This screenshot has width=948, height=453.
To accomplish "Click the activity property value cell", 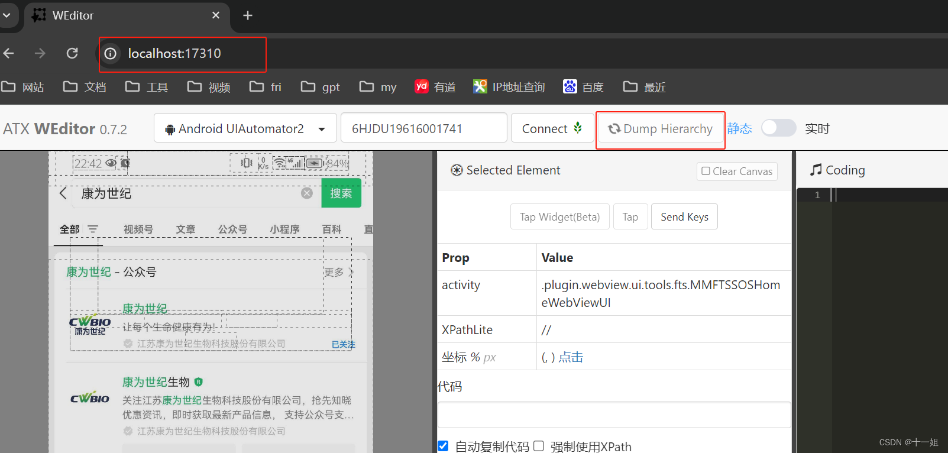I will 664,293.
